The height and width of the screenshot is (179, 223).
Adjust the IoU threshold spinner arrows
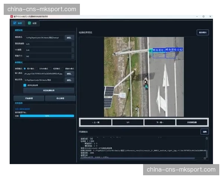72,50
